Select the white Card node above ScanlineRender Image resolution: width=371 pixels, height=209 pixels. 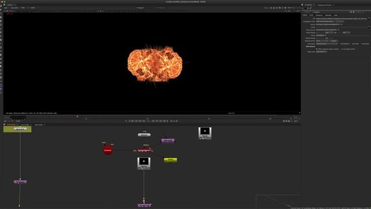point(144,135)
